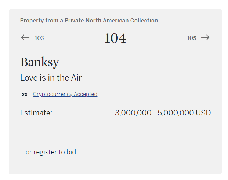Click the large lot number 104
Screen dimensions: 228x180
pyautogui.click(x=115, y=38)
